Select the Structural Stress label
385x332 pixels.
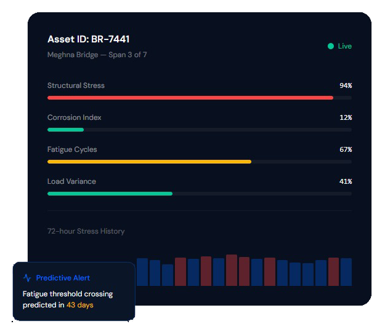[x=76, y=85]
